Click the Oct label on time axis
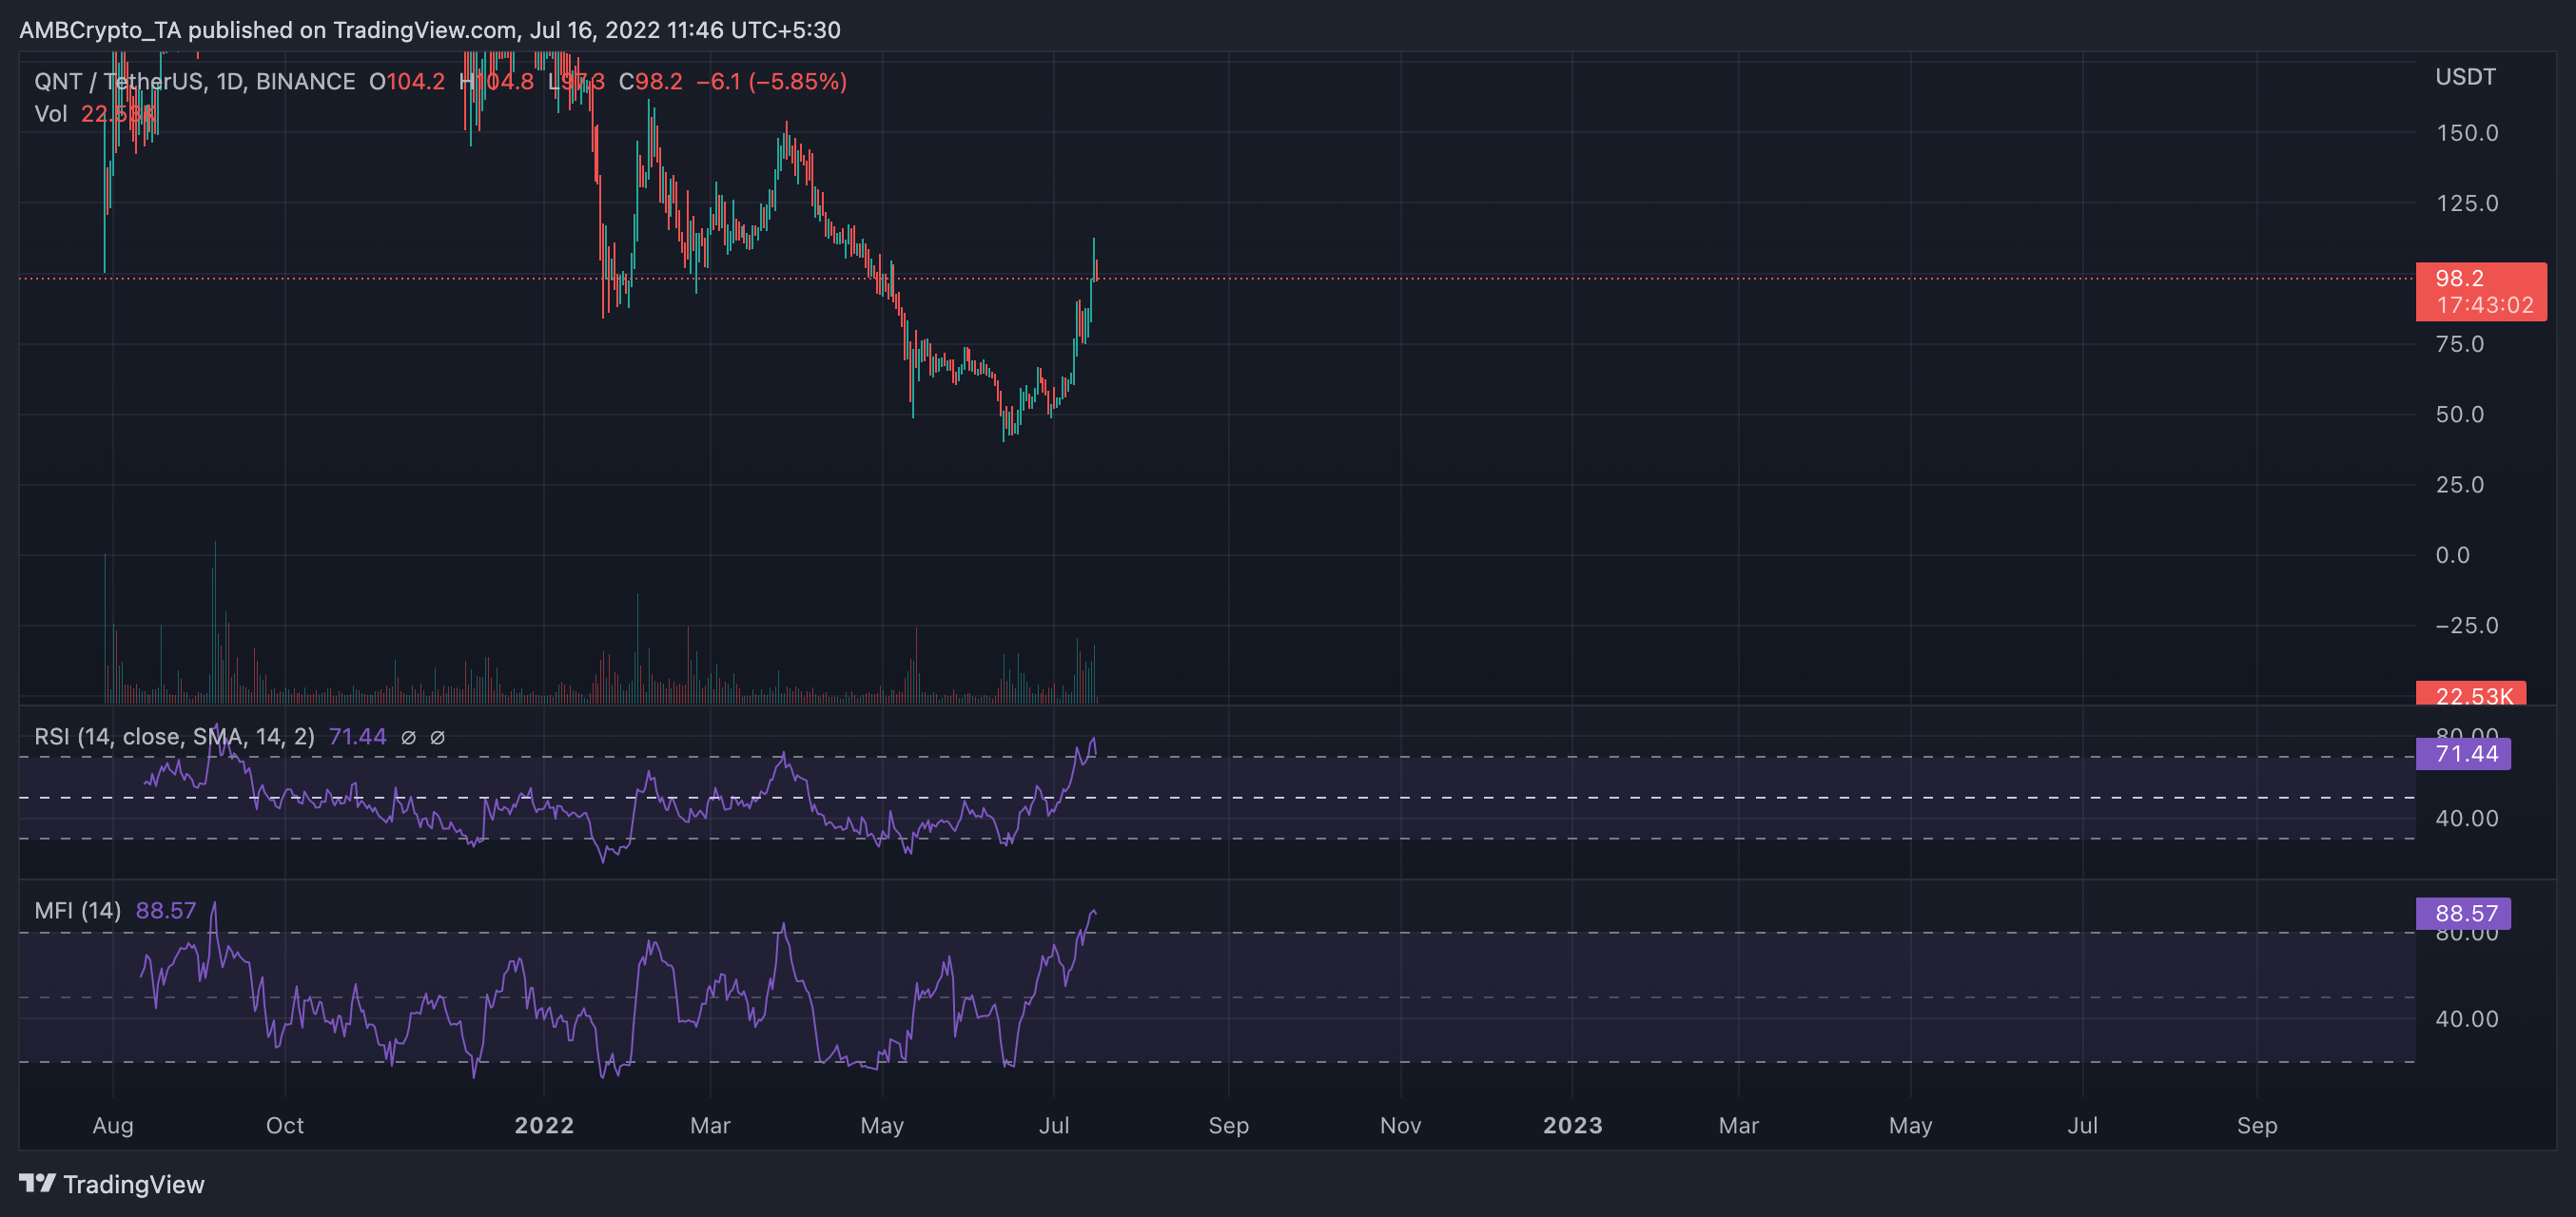The width and height of the screenshot is (2576, 1217). click(285, 1125)
